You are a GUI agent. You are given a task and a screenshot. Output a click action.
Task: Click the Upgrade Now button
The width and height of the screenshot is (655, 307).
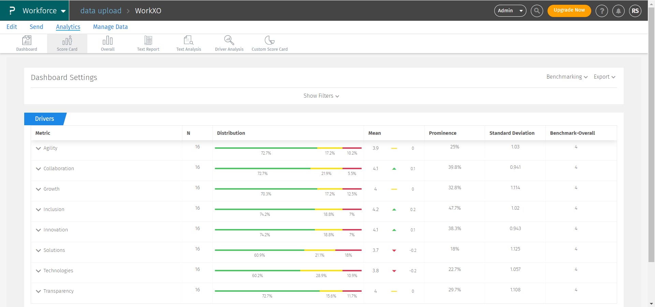click(x=569, y=11)
